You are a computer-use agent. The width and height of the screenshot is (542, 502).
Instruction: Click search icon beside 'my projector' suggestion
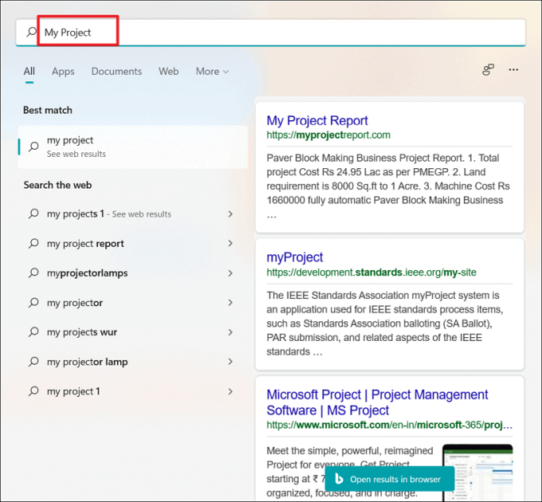pos(33,303)
